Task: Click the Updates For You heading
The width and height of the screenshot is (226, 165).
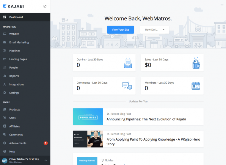Action: coord(138,102)
